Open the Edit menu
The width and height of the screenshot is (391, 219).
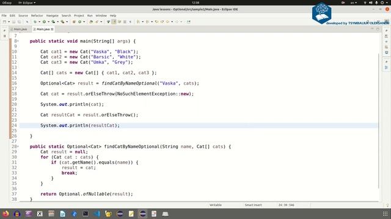[x=12, y=15]
